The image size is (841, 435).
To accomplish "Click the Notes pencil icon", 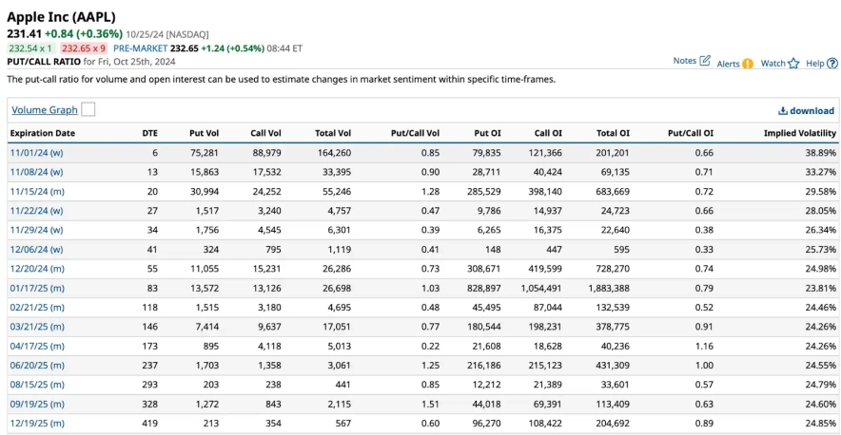I will (x=705, y=61).
